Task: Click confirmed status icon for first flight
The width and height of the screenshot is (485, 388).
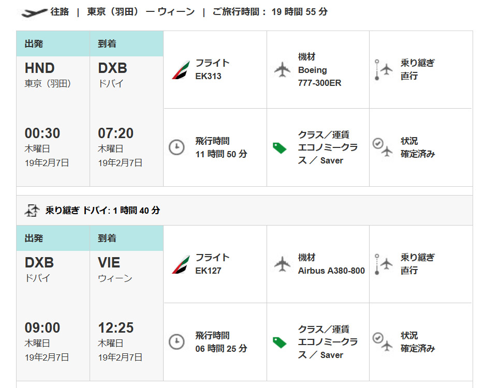Action: [x=383, y=147]
